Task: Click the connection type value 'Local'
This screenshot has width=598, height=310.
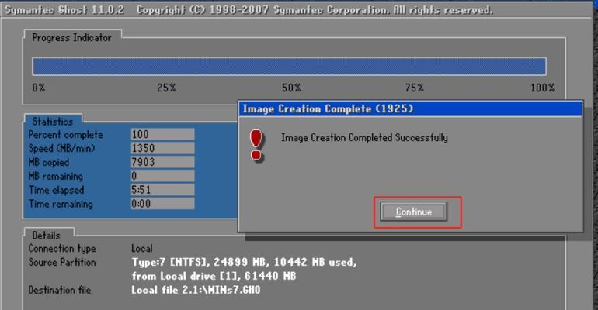Action: pyautogui.click(x=142, y=248)
